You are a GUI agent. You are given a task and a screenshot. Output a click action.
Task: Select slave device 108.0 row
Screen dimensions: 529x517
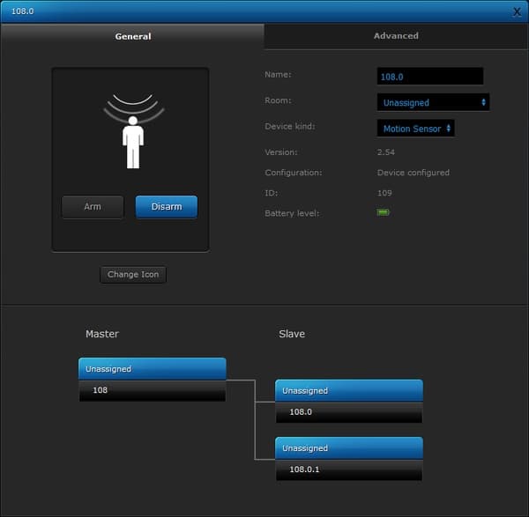pos(349,412)
